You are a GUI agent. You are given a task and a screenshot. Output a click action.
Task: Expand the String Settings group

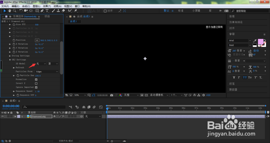tap(10, 56)
